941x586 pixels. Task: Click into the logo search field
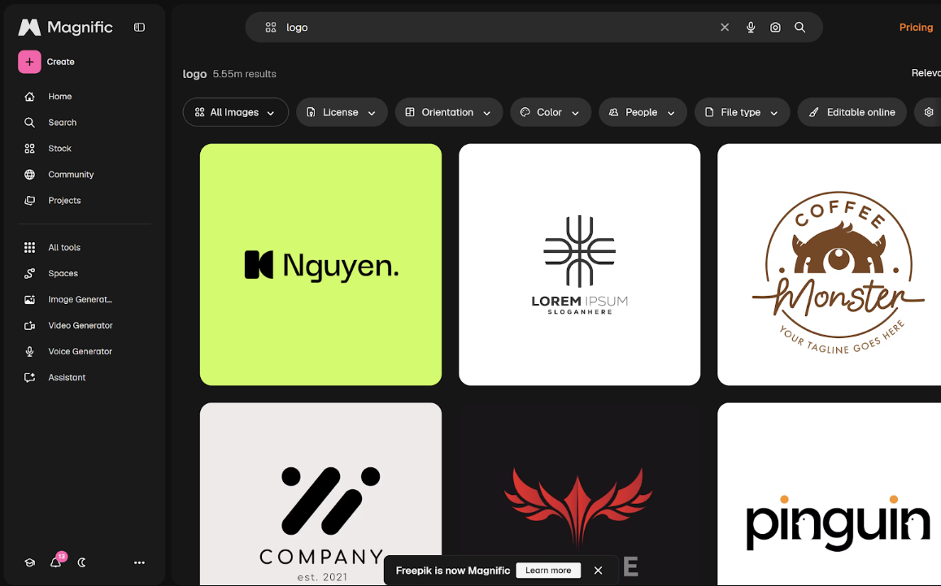tap(498, 27)
